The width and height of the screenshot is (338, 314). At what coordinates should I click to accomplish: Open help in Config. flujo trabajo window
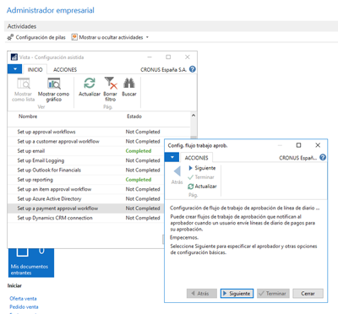(323, 158)
